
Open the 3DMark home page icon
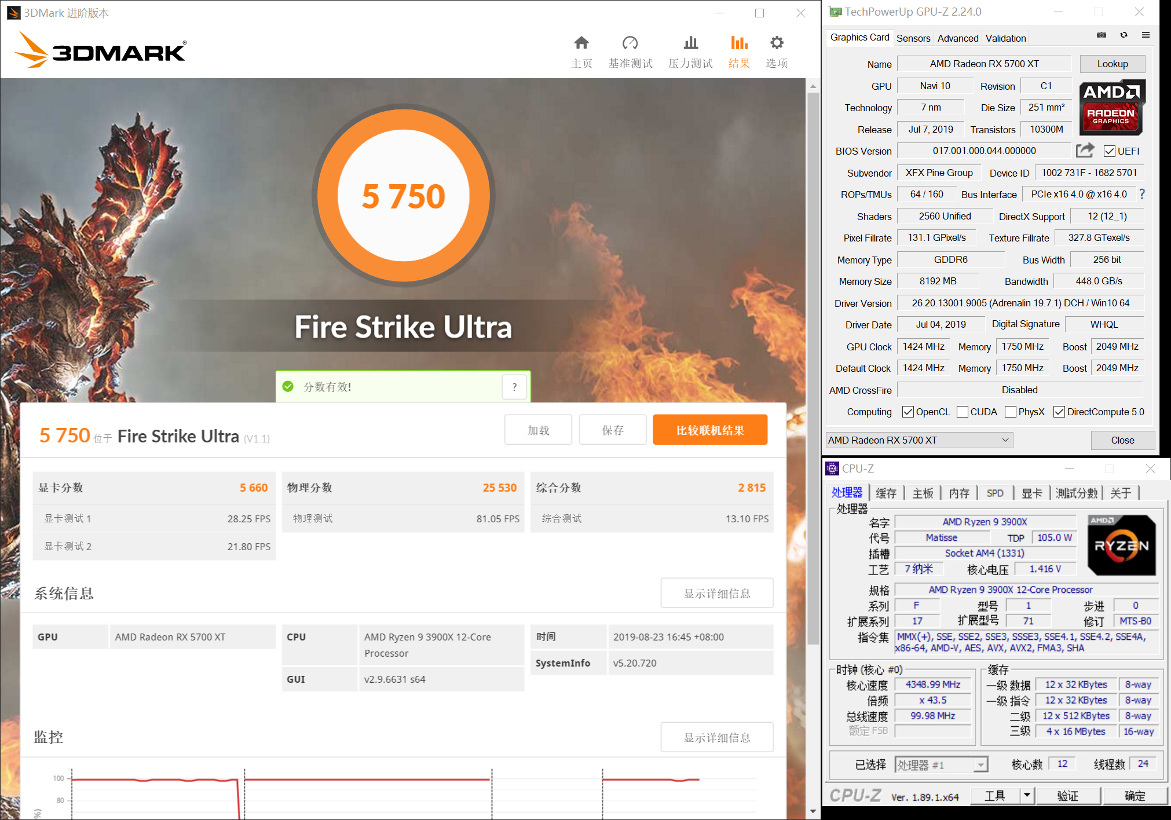pyautogui.click(x=581, y=43)
